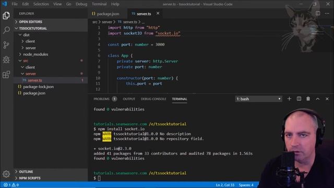Screen dimensions: 334x188
Task: Click the TS icon beside server.ts in explorer
Action: pyautogui.click(x=25, y=80)
